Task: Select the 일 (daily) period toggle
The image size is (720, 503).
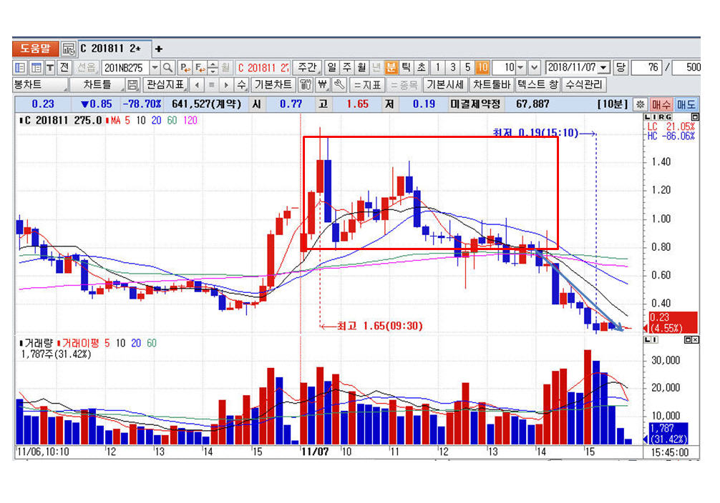Action: tap(332, 67)
